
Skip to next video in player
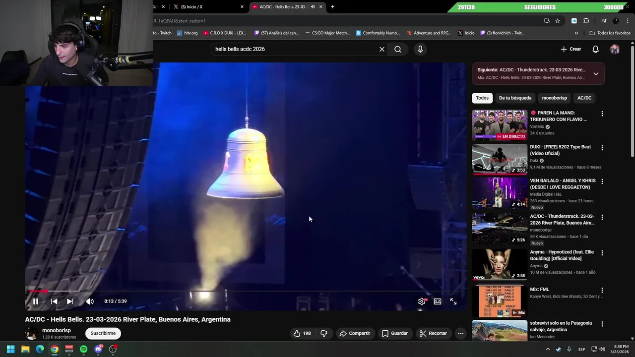point(70,301)
